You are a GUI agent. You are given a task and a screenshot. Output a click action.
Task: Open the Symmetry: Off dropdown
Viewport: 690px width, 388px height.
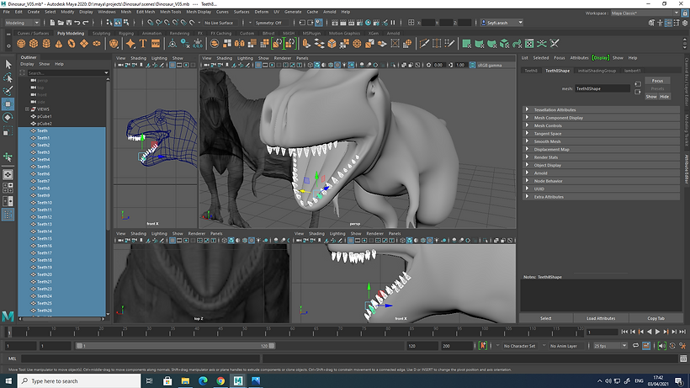pyautogui.click(x=271, y=23)
